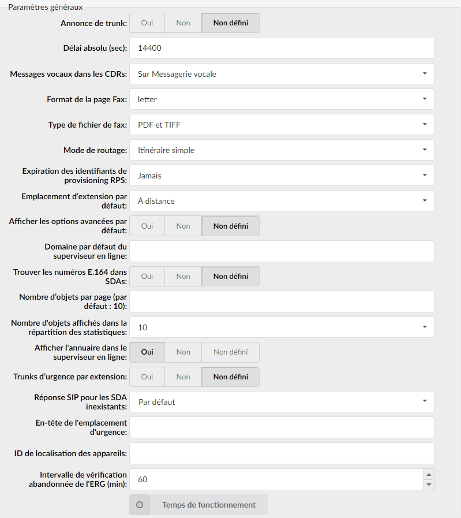
Task: Set Annonce de trunk to Oui
Action: pos(147,23)
